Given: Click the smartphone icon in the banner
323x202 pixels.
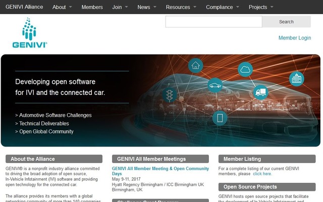Looking at the screenshot, I should [x=220, y=118].
